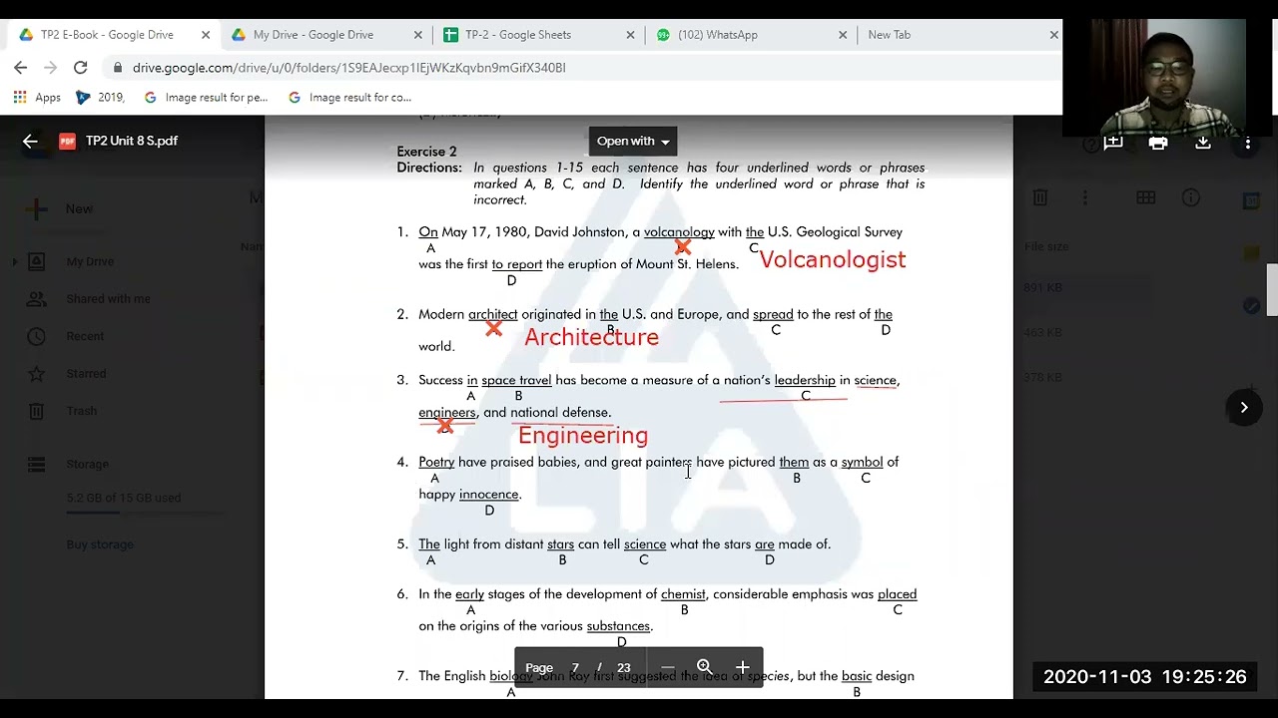Screen dimensions: 1278x718
Task: Open the '2019,' bookmark
Action: pos(100,98)
